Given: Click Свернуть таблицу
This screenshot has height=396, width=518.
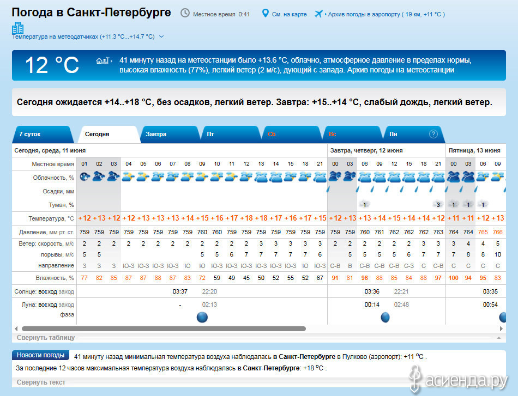Looking at the screenshot, I should click(46, 338).
